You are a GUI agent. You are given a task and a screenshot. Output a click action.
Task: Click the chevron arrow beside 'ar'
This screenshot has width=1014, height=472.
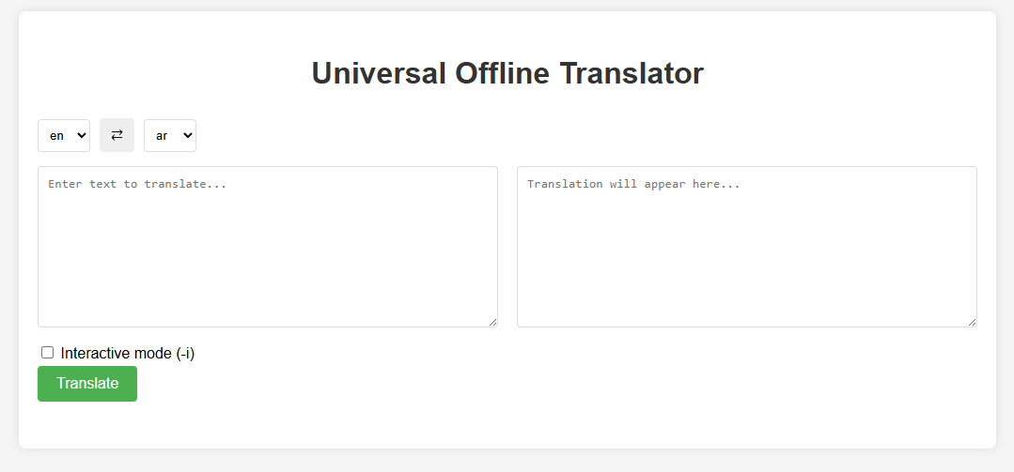(188, 136)
